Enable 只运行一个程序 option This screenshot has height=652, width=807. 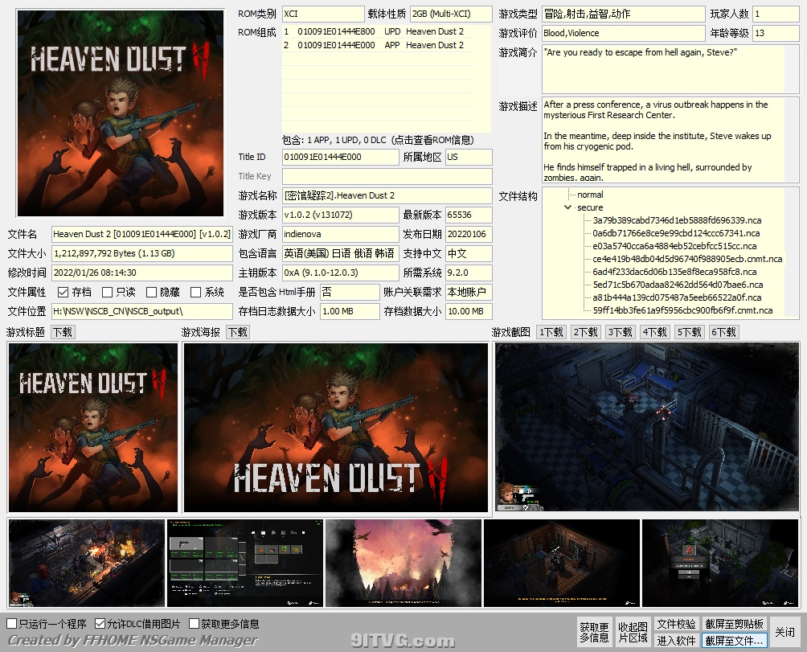[x=11, y=624]
